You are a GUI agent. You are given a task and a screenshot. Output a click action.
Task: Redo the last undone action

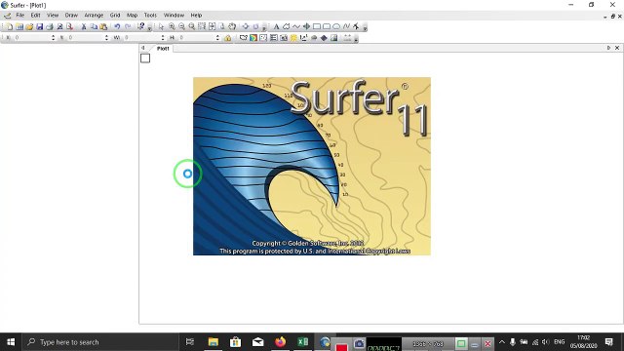coord(128,26)
